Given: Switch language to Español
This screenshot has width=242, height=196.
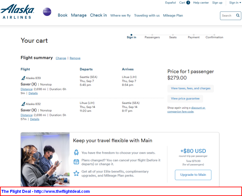Looking at the screenshot, I should tap(170, 3).
